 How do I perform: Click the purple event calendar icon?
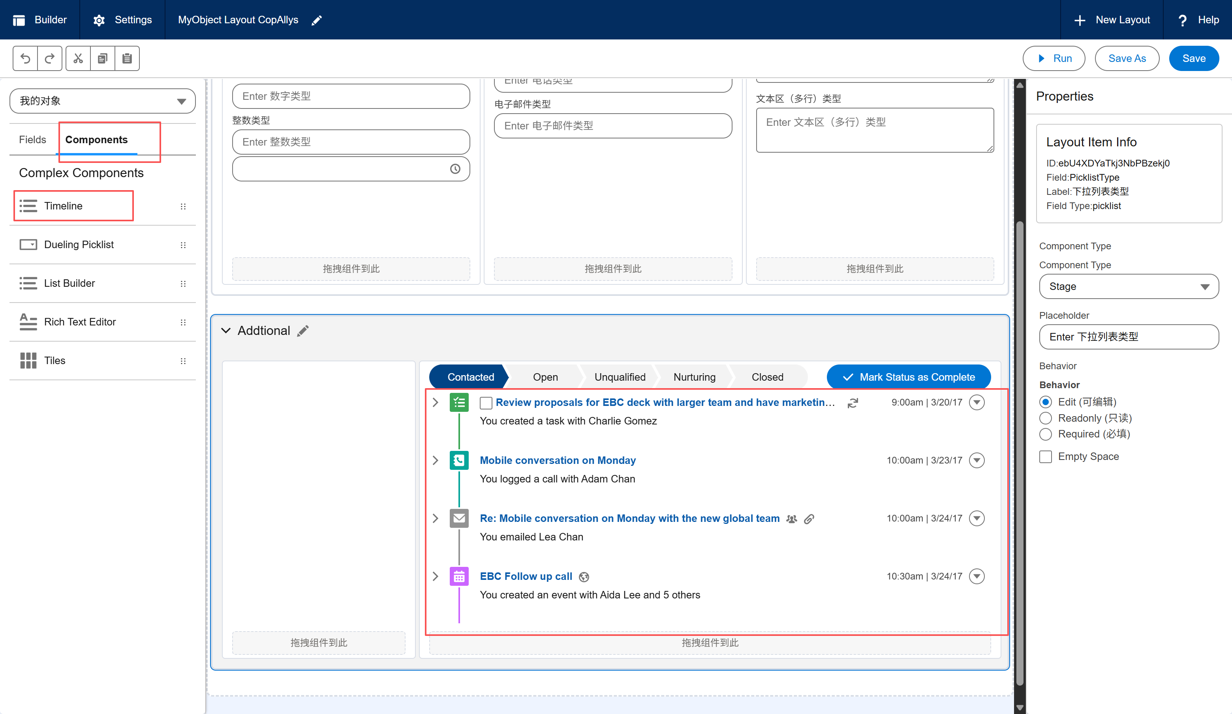459,577
